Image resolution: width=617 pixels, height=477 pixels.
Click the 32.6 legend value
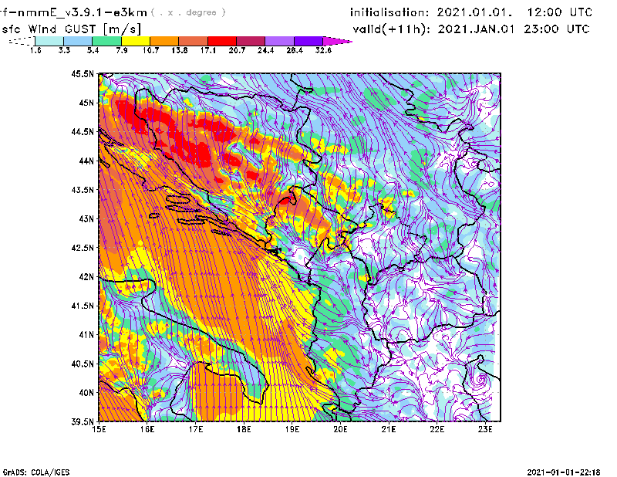click(x=323, y=50)
